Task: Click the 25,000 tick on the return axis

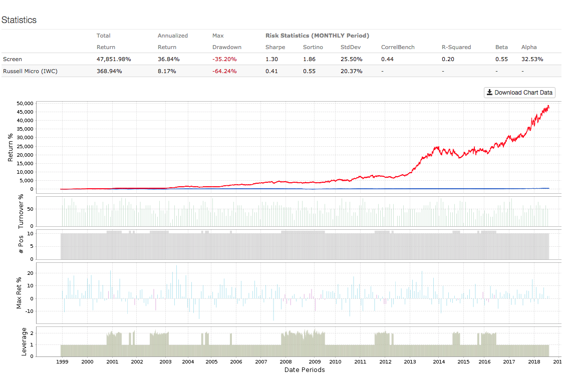Action: (x=25, y=146)
